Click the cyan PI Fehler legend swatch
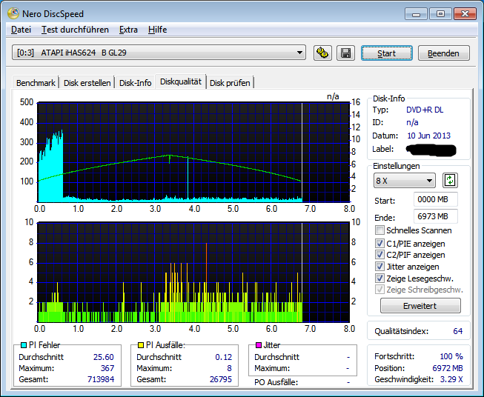This screenshot has width=484, height=397. [24, 345]
